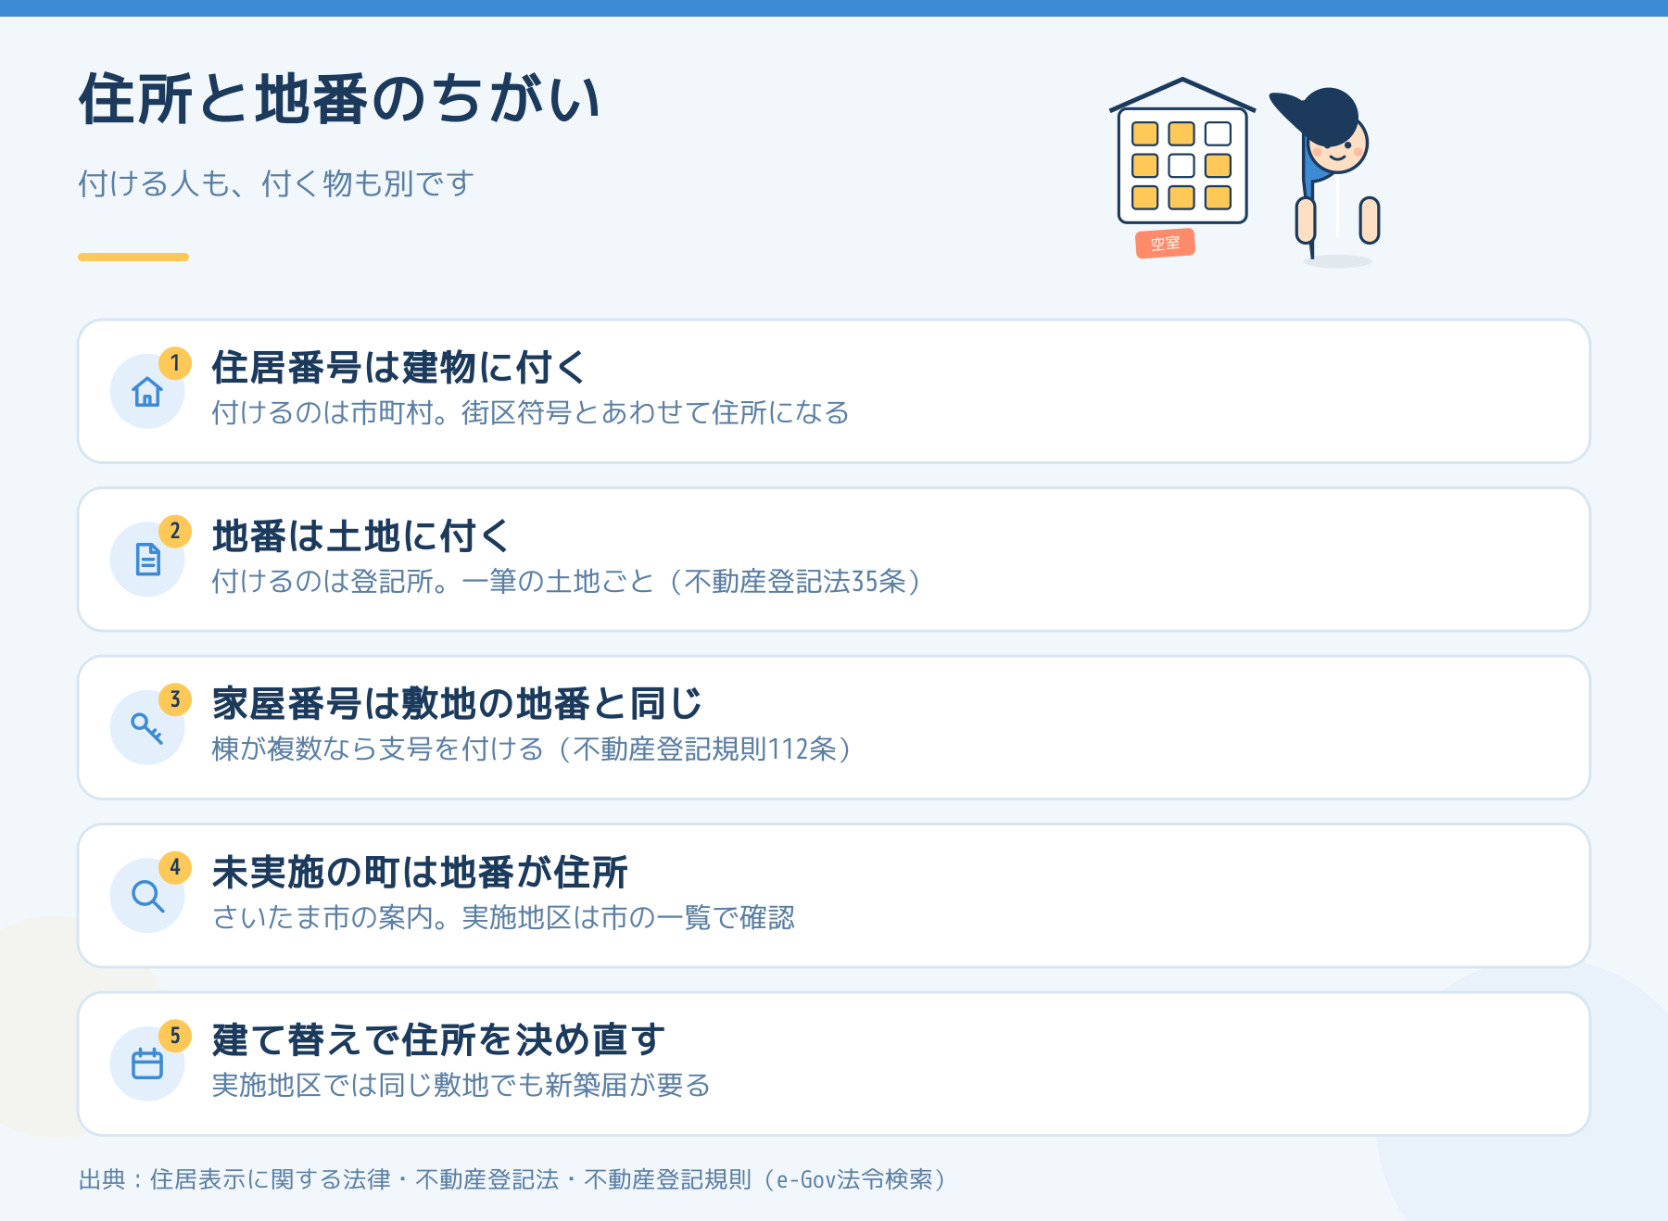This screenshot has width=1668, height=1221.
Task: Click the key icon beside 家屋番号は敷地の地番と同じ
Action: pyautogui.click(x=147, y=728)
